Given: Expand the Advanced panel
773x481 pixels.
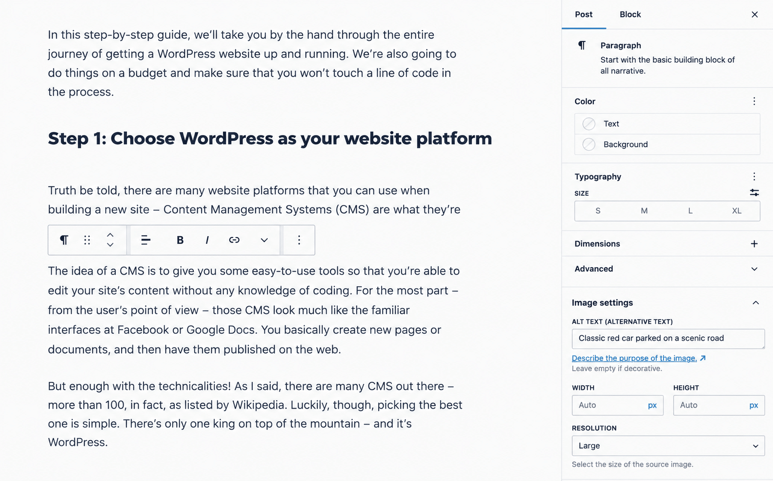Looking at the screenshot, I should (x=667, y=269).
